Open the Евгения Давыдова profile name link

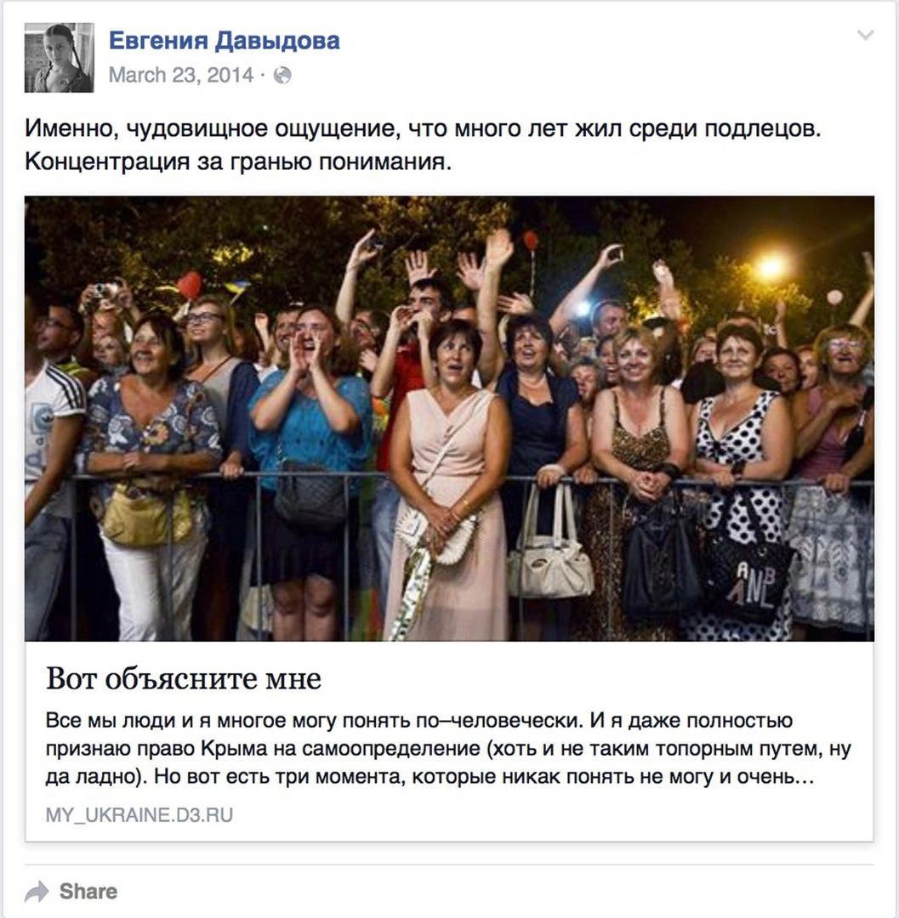[x=225, y=41]
